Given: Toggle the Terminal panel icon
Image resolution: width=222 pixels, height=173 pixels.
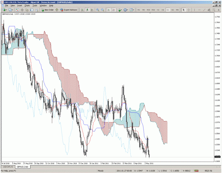Looking at the screenshot, I should 32,10.
